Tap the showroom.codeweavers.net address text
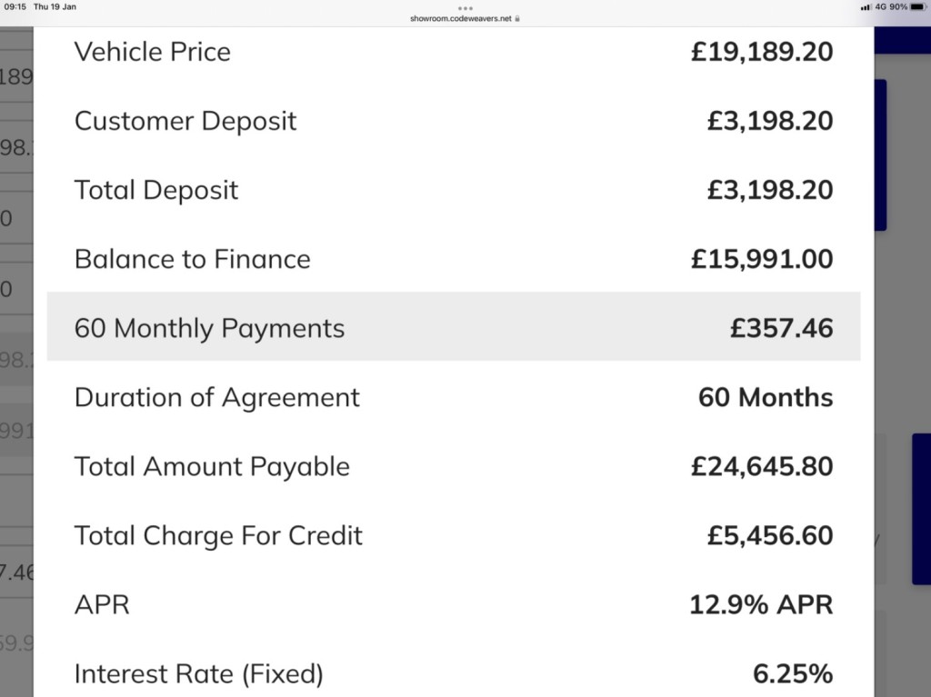Viewport: 931px width, 697px height. tap(461, 18)
